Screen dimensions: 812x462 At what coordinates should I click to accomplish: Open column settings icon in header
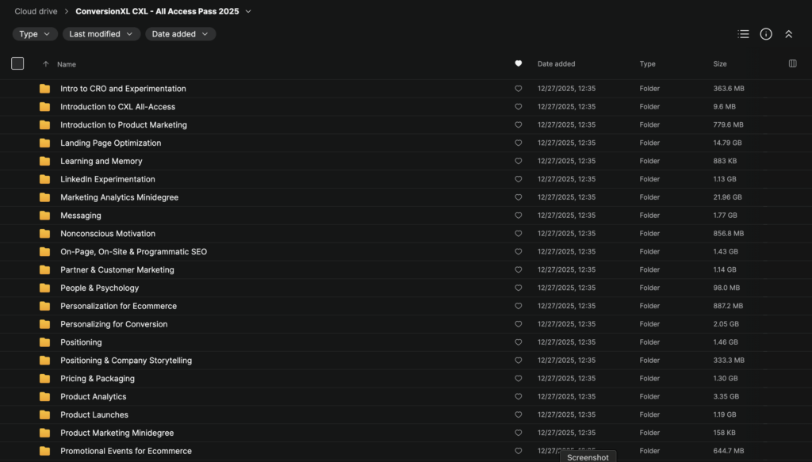(792, 63)
